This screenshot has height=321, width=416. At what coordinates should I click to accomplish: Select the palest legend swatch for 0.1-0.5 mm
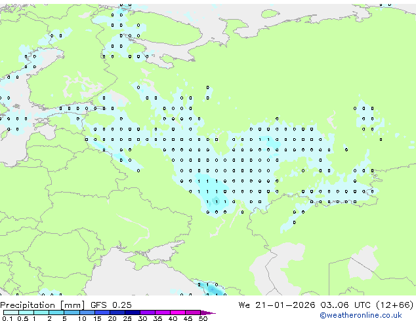[x=11, y=312]
